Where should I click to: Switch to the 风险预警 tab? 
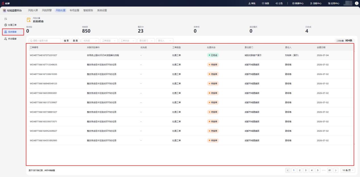[47, 10]
